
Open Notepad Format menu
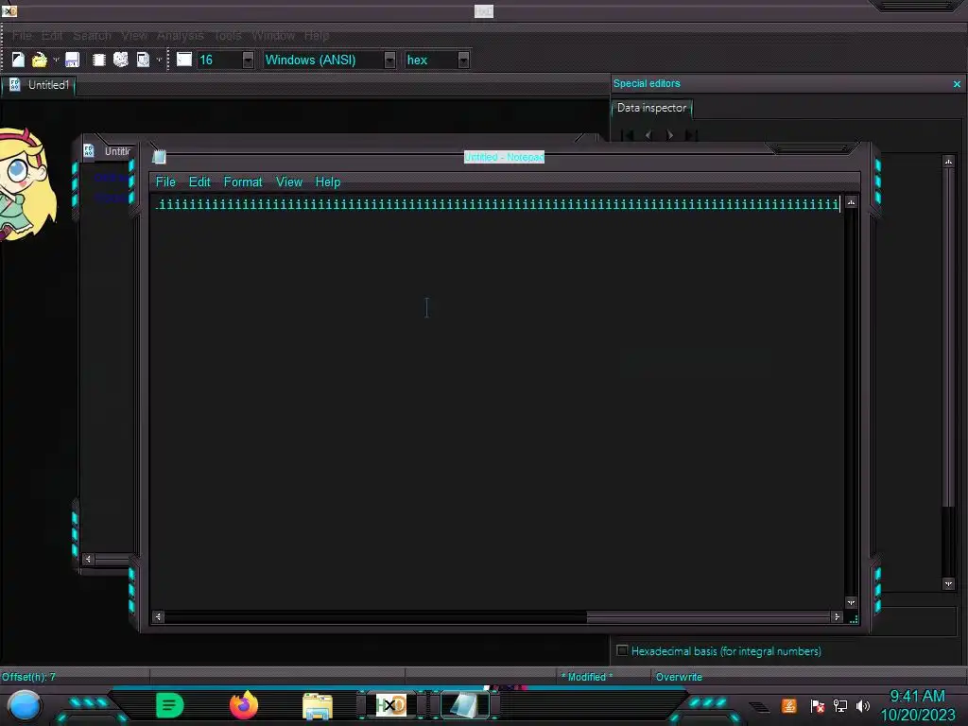coord(243,182)
